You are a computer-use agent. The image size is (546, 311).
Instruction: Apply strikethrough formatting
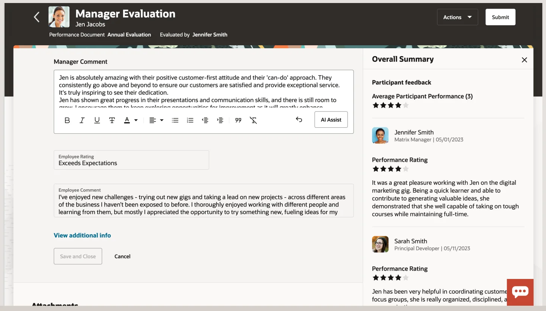point(112,120)
